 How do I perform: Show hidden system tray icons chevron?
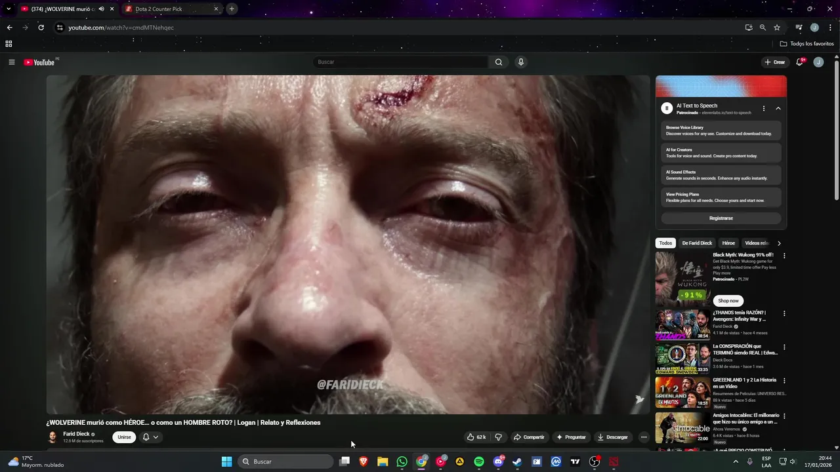click(x=736, y=462)
